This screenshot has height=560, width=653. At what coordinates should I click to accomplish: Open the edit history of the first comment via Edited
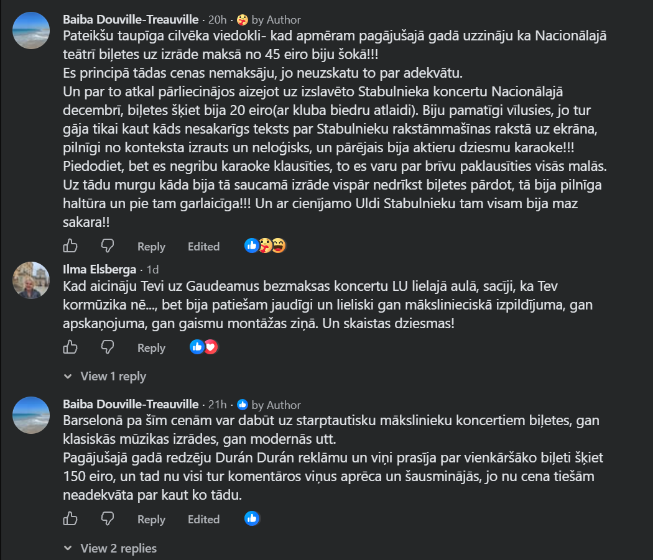point(203,247)
